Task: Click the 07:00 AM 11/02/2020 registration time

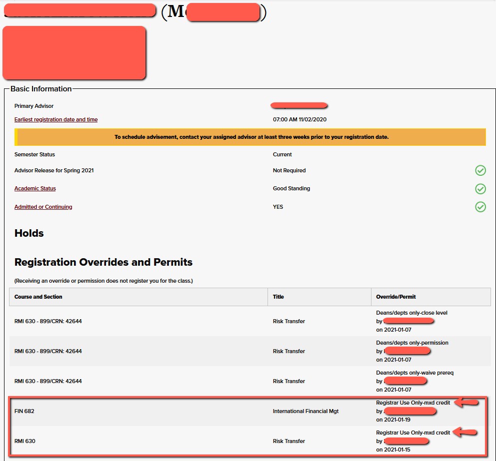Action: [x=299, y=119]
